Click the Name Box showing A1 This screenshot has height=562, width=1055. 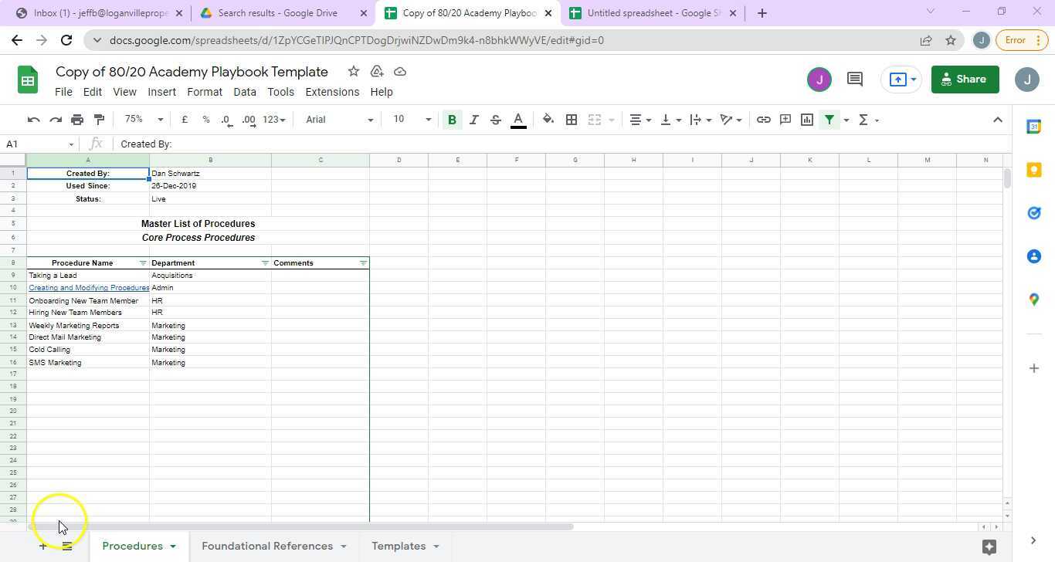pyautogui.click(x=35, y=144)
